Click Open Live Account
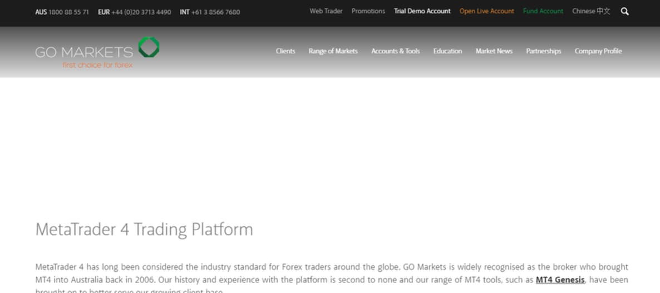Image resolution: width=660 pixels, height=293 pixels. (486, 11)
